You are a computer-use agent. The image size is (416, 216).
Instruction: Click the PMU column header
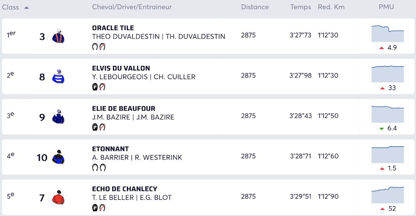tap(386, 7)
